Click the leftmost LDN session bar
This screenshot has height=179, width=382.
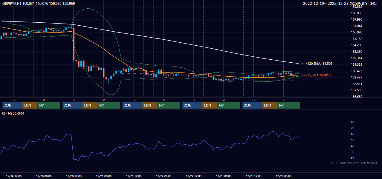30,105
